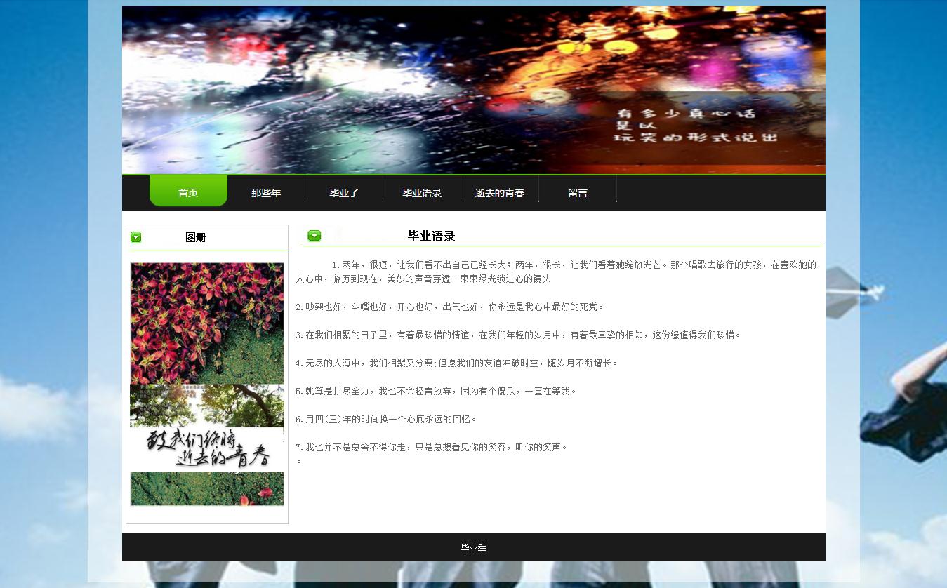Open the 那些年 navigation item
Viewport: 947px width, 588px height.
click(266, 192)
